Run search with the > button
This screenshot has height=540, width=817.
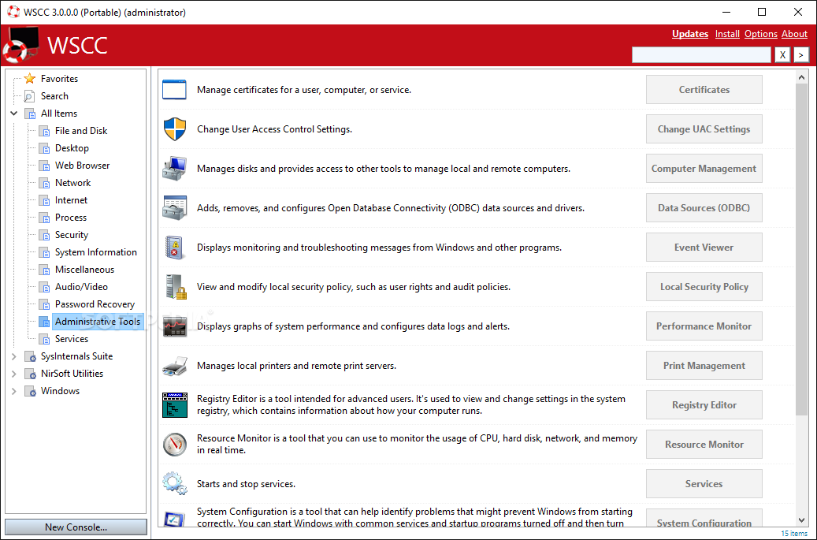pos(801,54)
